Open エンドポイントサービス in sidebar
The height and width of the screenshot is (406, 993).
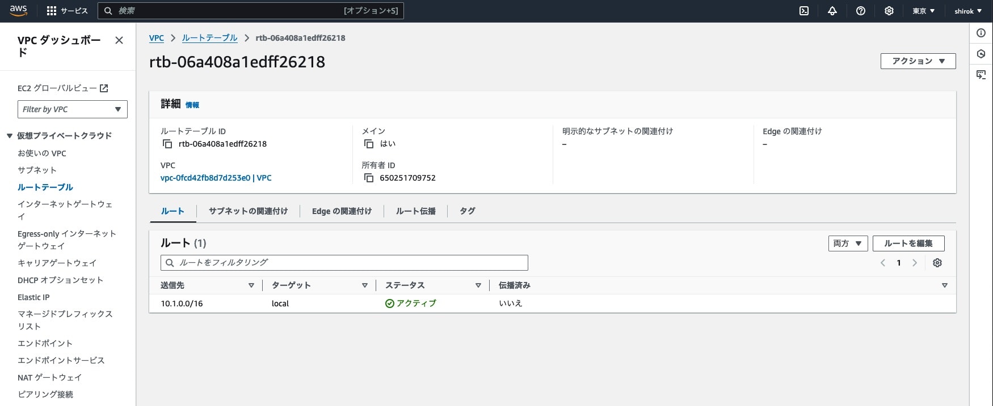pyautogui.click(x=61, y=361)
